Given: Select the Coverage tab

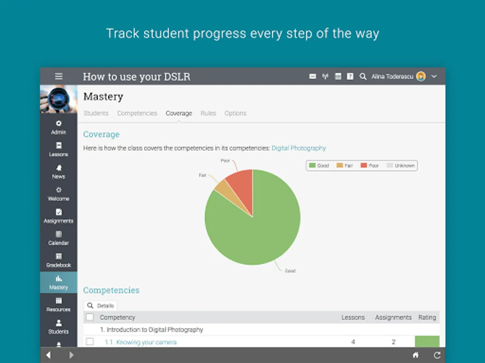Looking at the screenshot, I should (x=179, y=113).
